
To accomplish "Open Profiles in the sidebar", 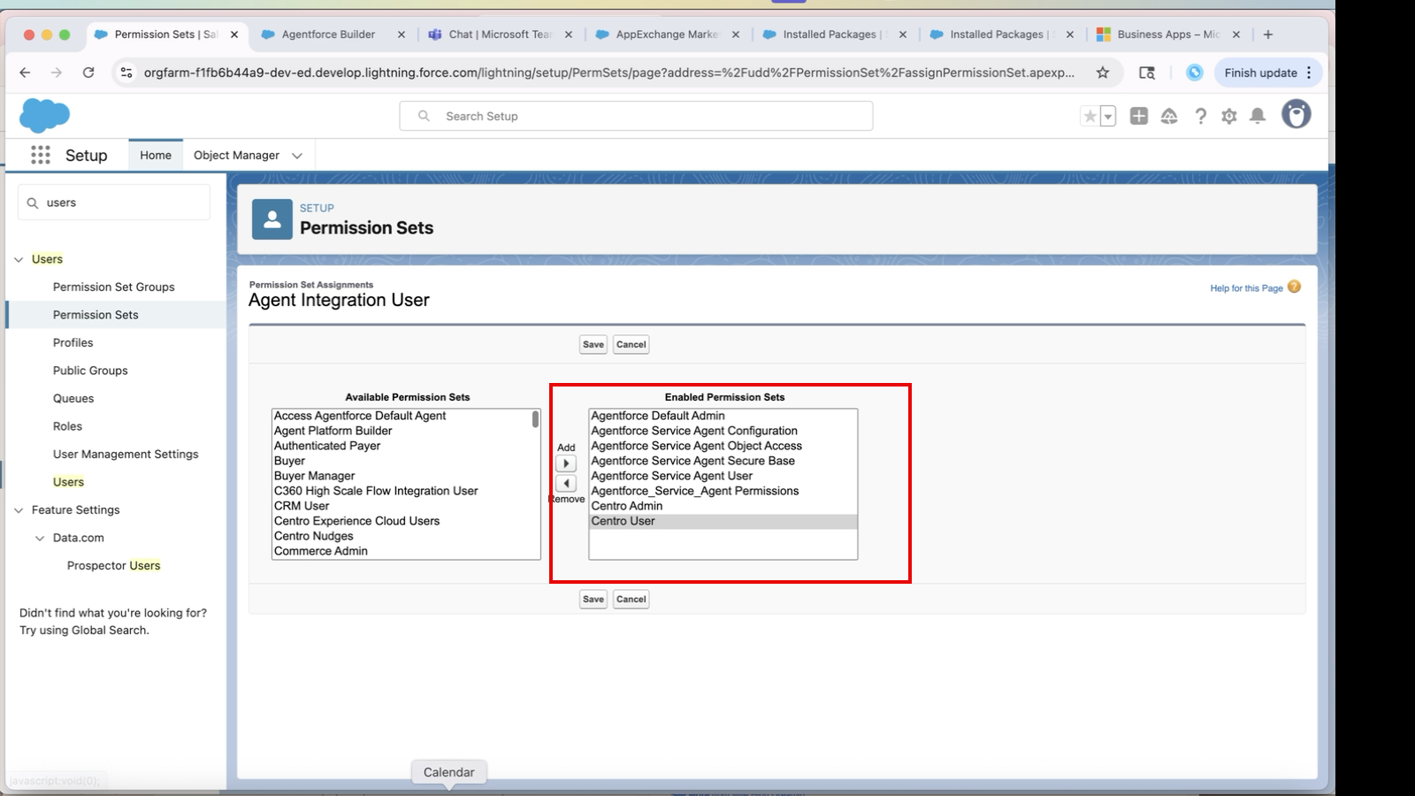I will (x=73, y=342).
